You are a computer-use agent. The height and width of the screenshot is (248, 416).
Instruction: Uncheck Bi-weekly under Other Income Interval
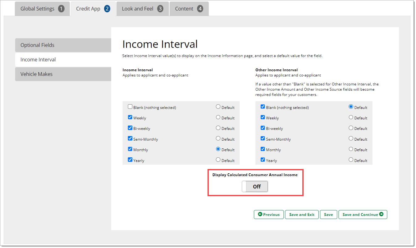[x=263, y=128]
